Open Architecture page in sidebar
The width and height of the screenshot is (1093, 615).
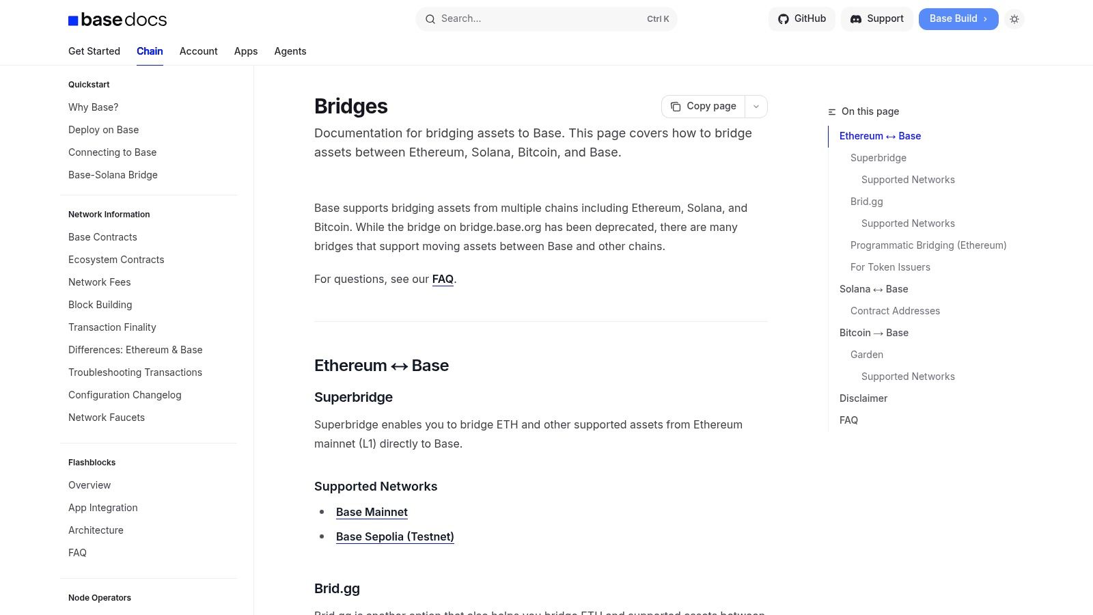pyautogui.click(x=96, y=530)
